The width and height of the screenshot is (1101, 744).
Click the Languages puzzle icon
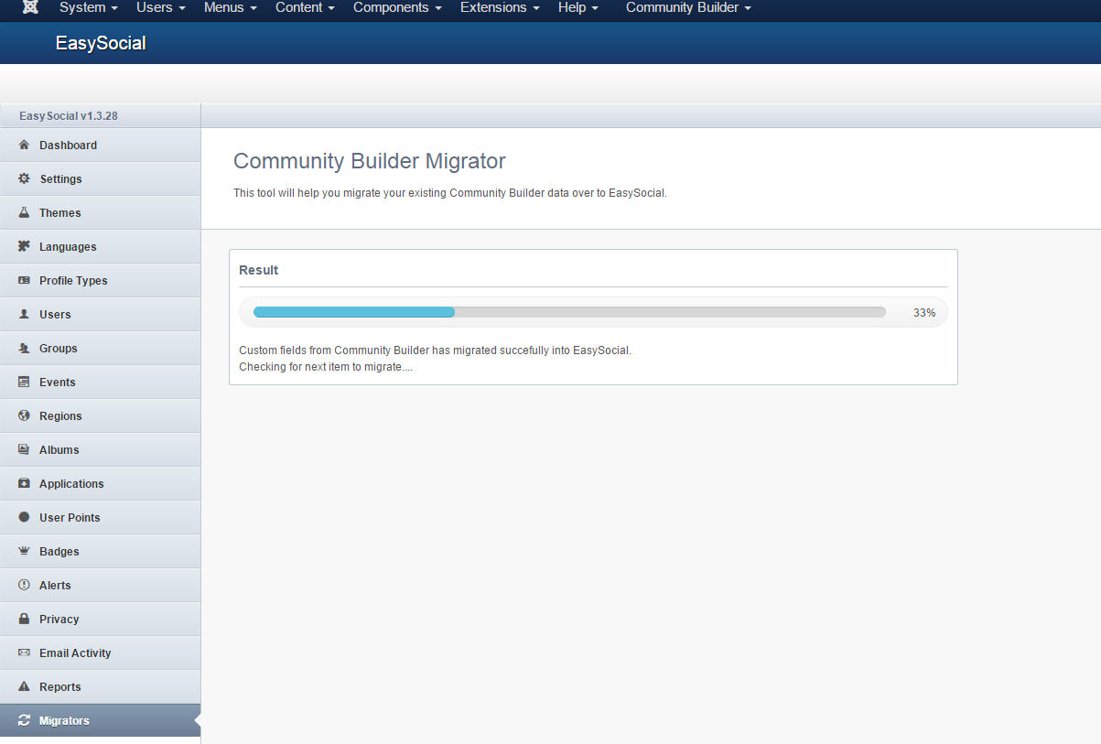point(25,247)
